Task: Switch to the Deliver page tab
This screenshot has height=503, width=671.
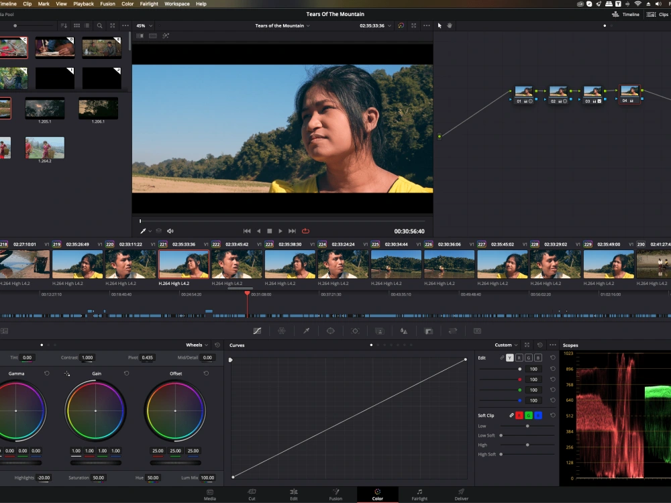Action: pyautogui.click(x=462, y=494)
